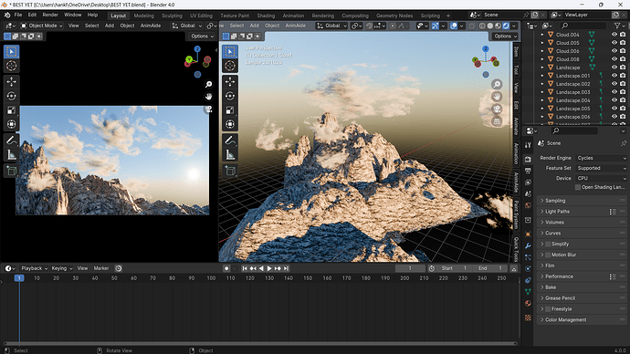This screenshot has height=354, width=630.
Task: Switch orthographic/perspective grid icon in right viewport
Action: (x=497, y=121)
